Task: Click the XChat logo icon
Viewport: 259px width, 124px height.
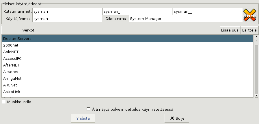Action: coord(250,15)
